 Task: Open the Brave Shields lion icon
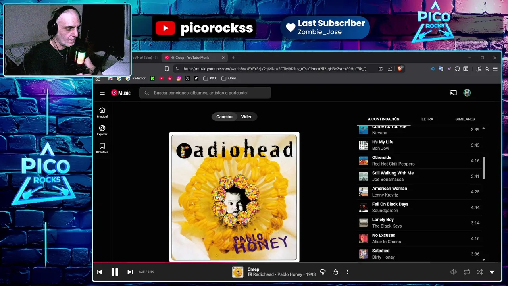[x=400, y=68]
